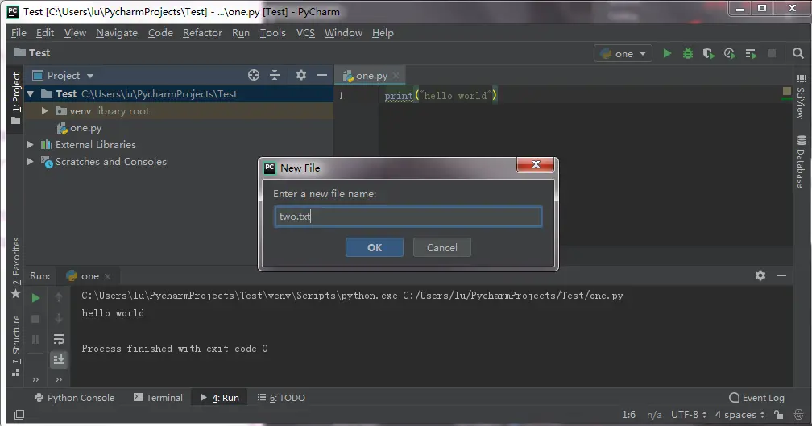812x426 pixels.
Task: Open the Favorites side tool window
Action: pyautogui.click(x=15, y=268)
